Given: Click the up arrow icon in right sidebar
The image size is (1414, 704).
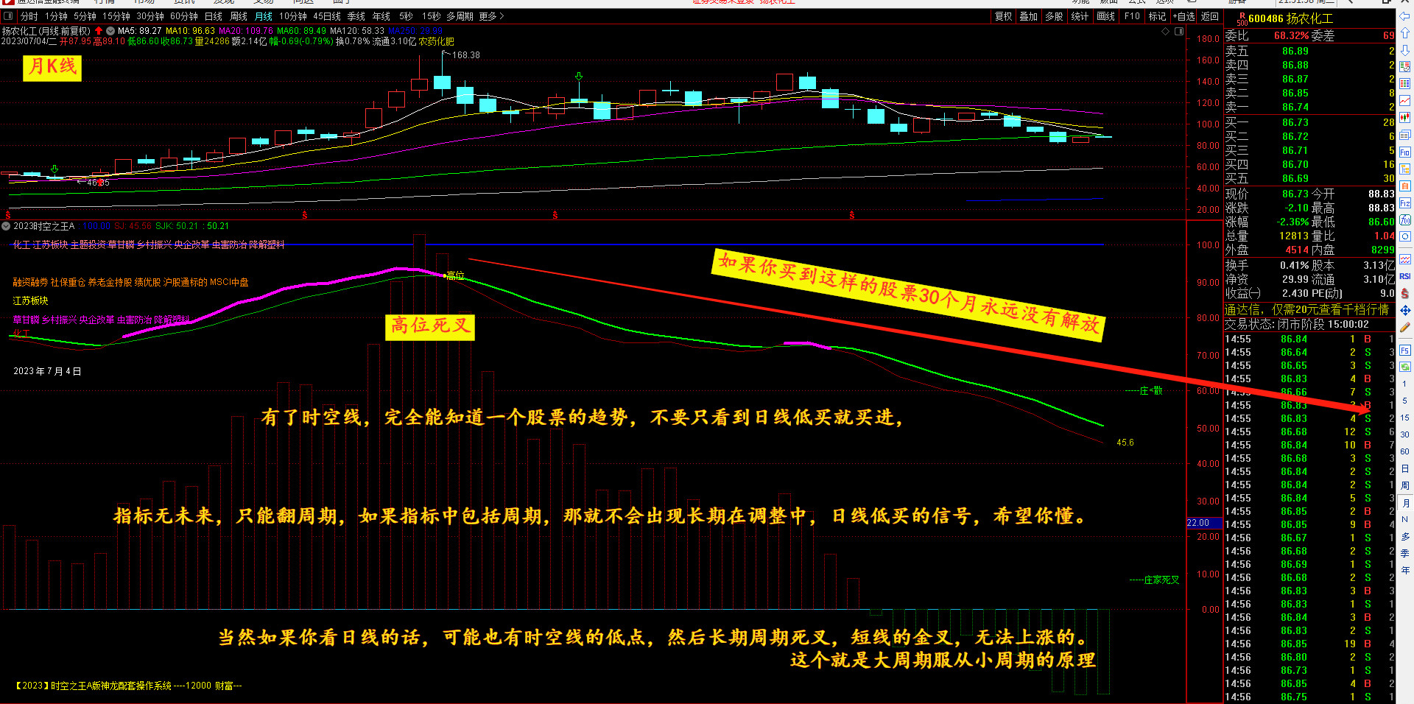Looking at the screenshot, I should pos(1405,33).
